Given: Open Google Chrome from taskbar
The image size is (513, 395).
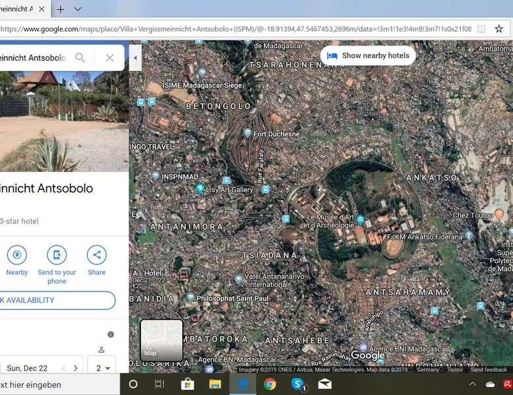Looking at the screenshot, I should click(270, 384).
